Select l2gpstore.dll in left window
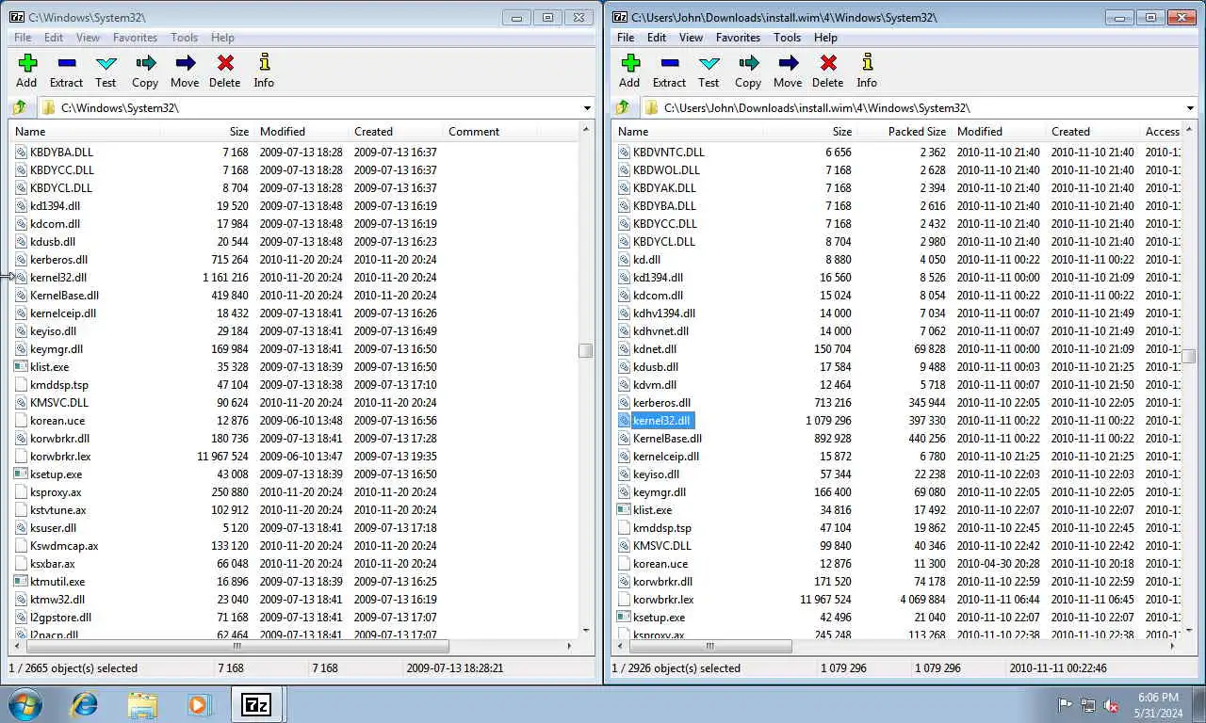This screenshot has height=723, width=1206. pos(60,618)
